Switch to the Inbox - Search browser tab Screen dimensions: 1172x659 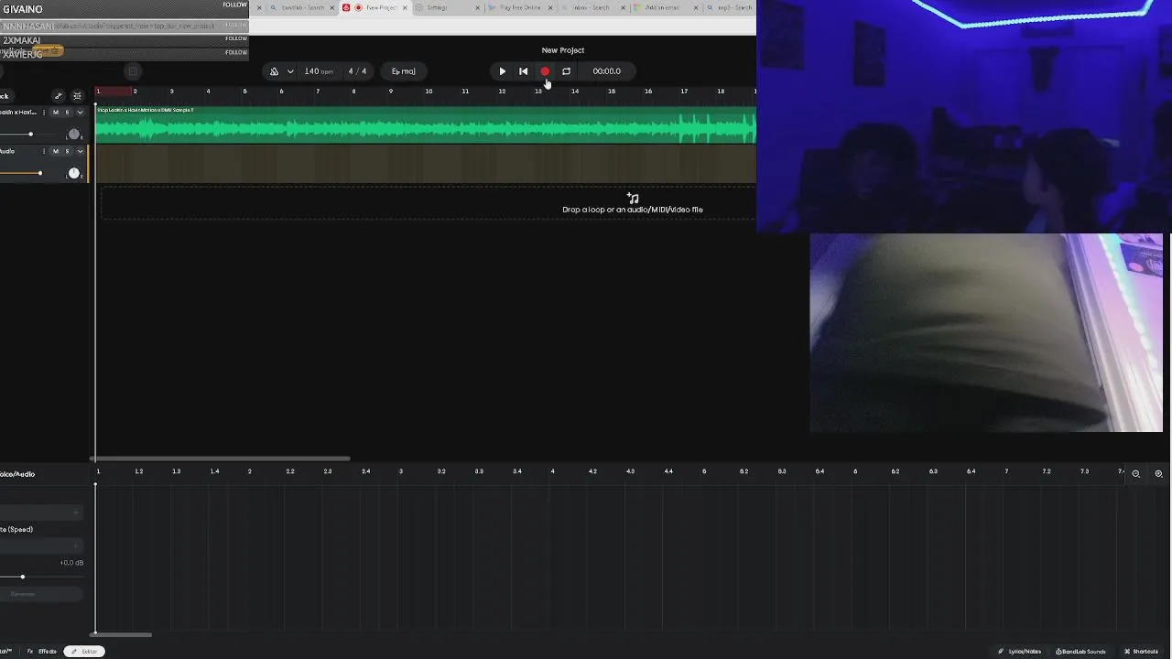click(x=592, y=7)
